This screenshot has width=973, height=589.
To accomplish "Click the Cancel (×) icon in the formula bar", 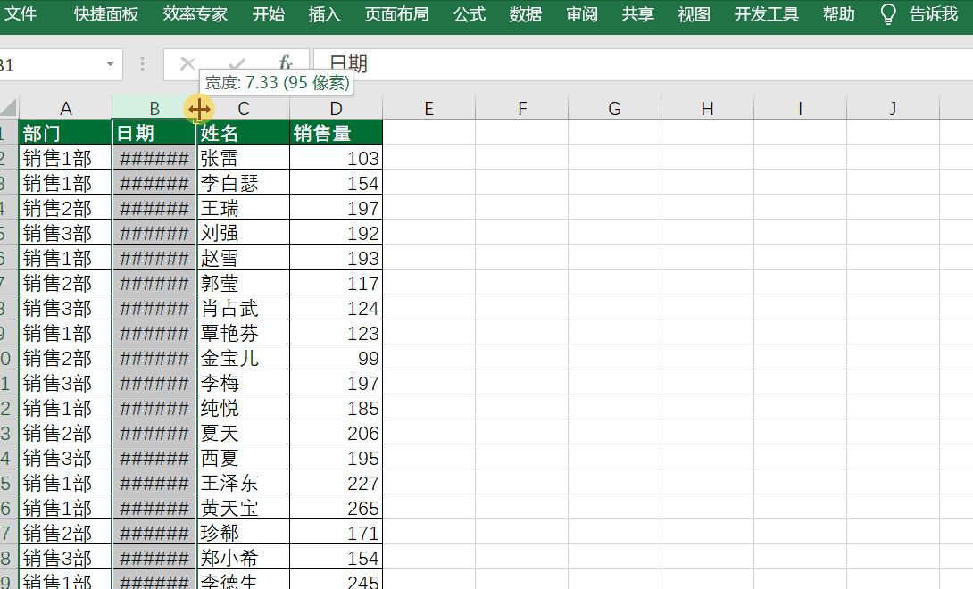I will (187, 63).
